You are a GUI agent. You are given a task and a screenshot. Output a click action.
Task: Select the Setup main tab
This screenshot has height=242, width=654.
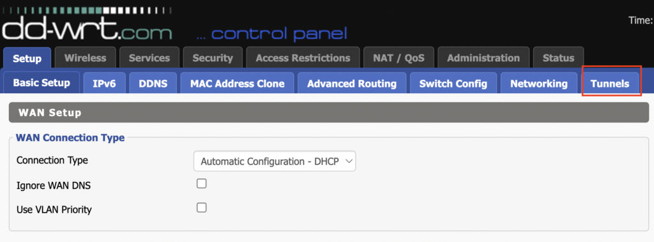tap(27, 58)
